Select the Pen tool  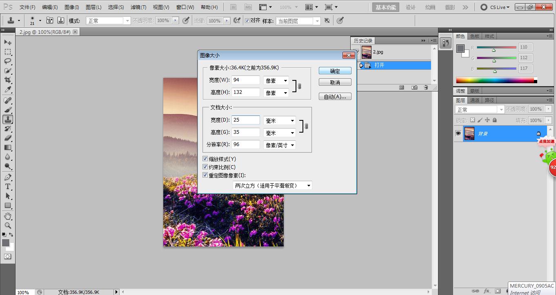7,176
